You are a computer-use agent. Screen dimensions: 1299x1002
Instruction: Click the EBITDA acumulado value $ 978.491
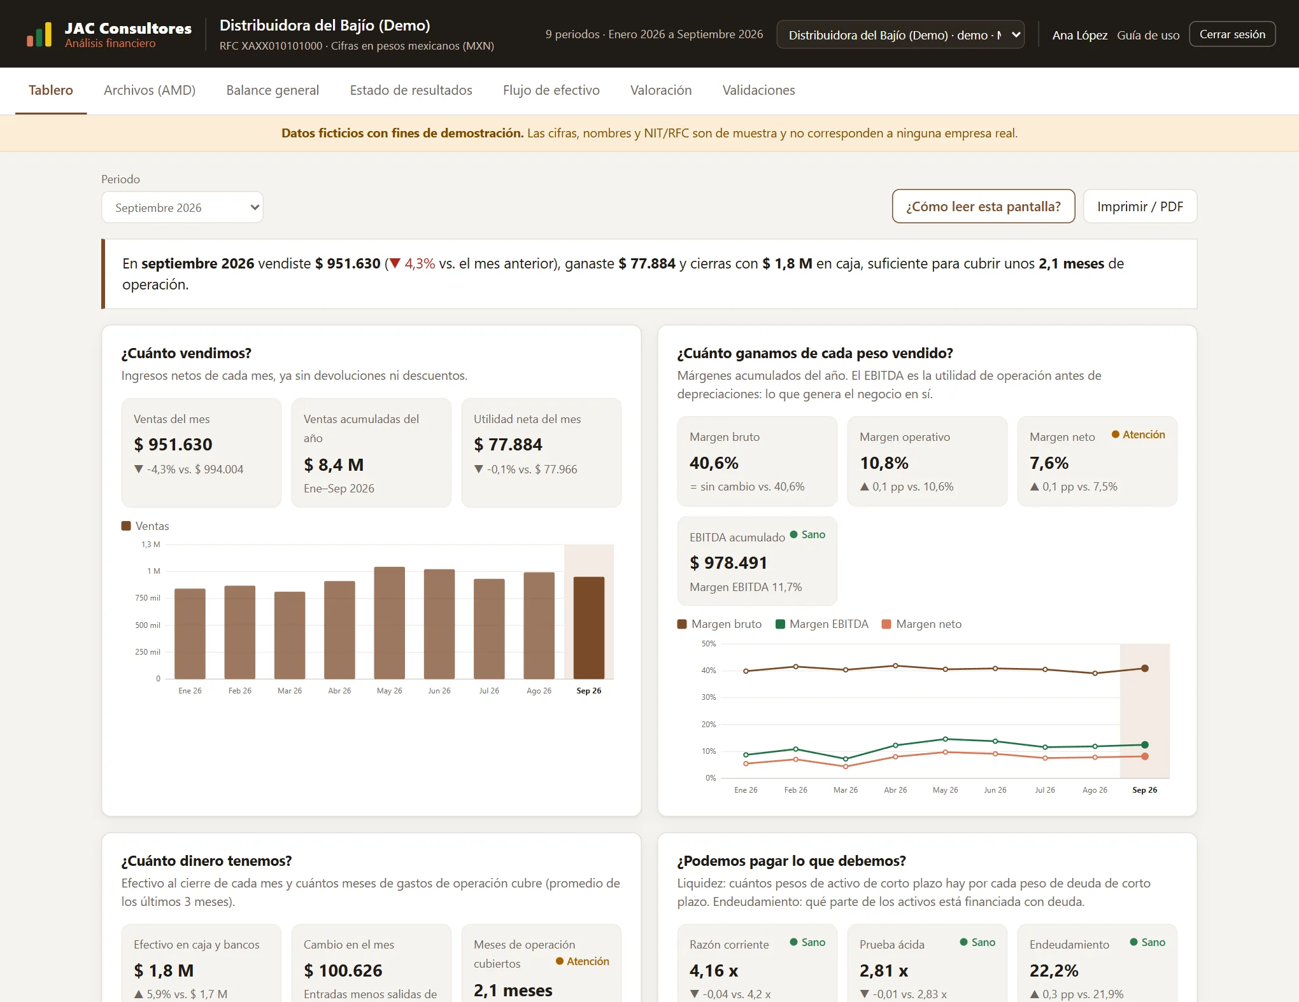click(728, 563)
